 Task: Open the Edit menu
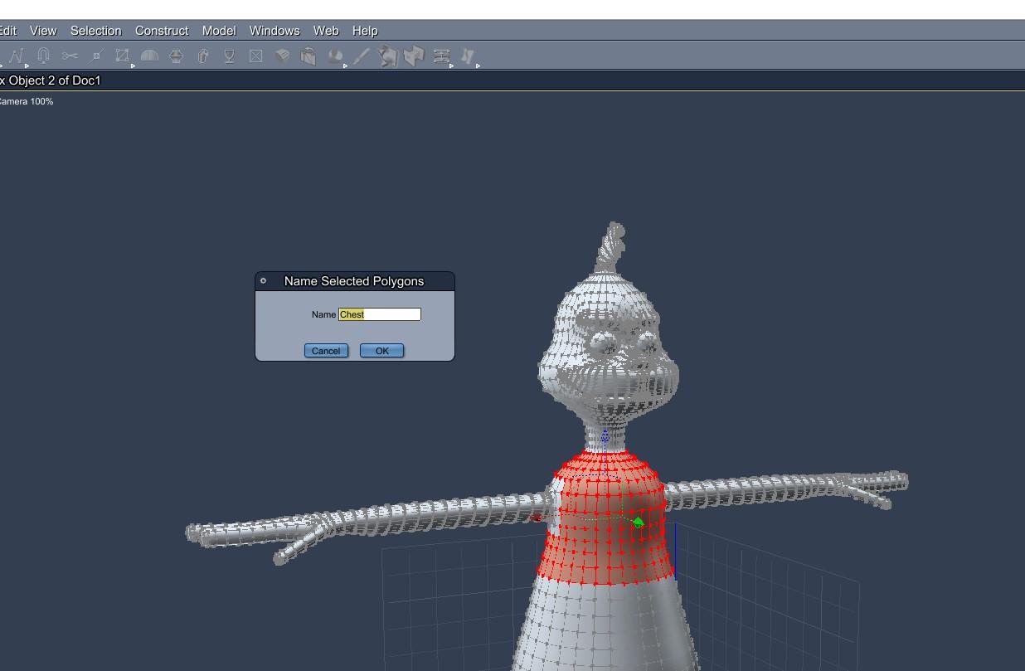pyautogui.click(x=7, y=31)
